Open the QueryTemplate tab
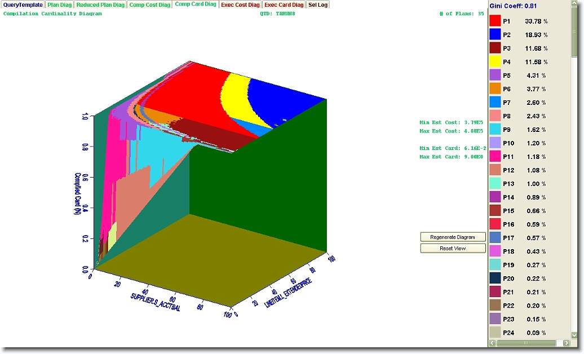 23,5
